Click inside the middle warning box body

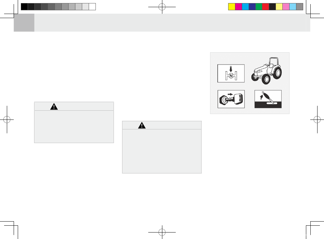[x=162, y=151]
